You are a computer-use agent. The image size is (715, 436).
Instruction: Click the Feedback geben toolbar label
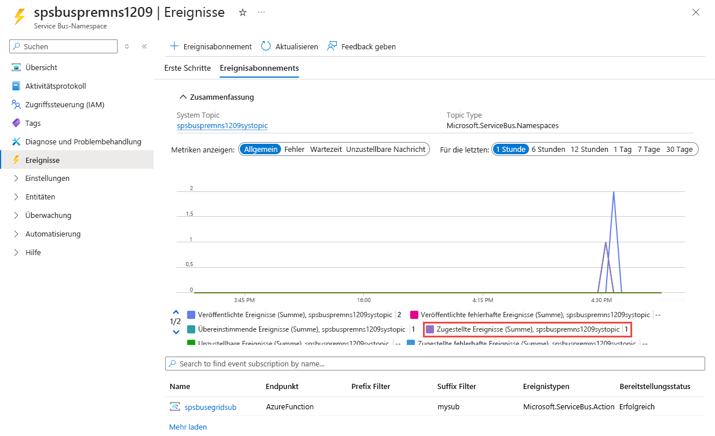click(x=369, y=46)
